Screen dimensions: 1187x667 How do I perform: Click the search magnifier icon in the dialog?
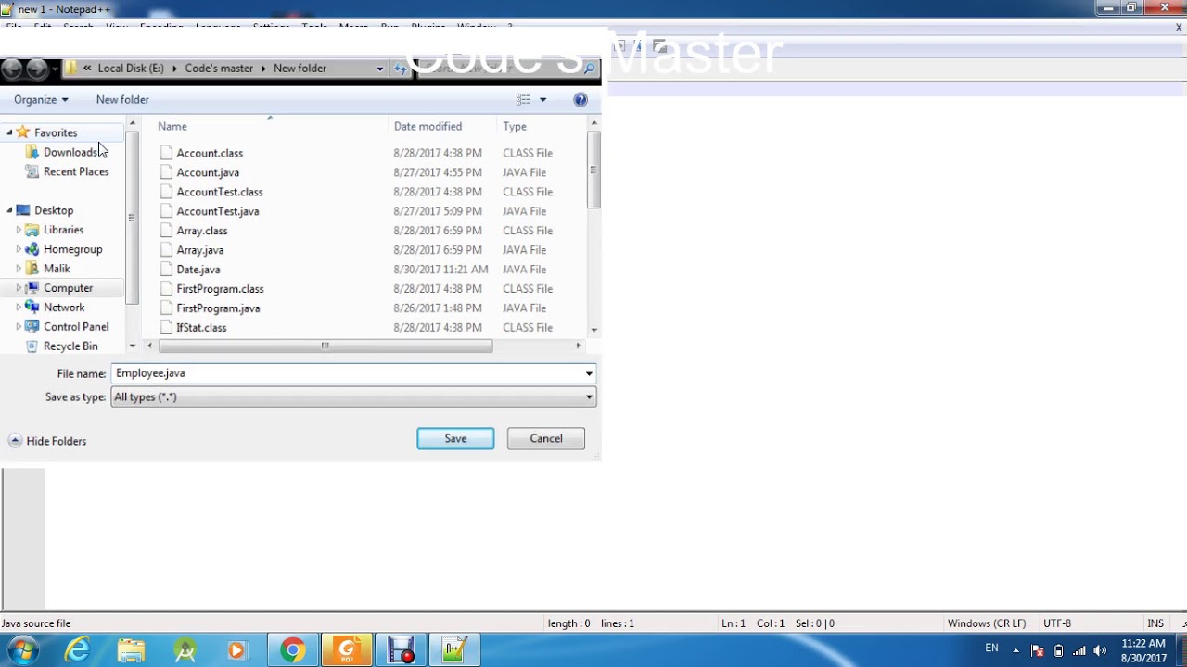(589, 69)
